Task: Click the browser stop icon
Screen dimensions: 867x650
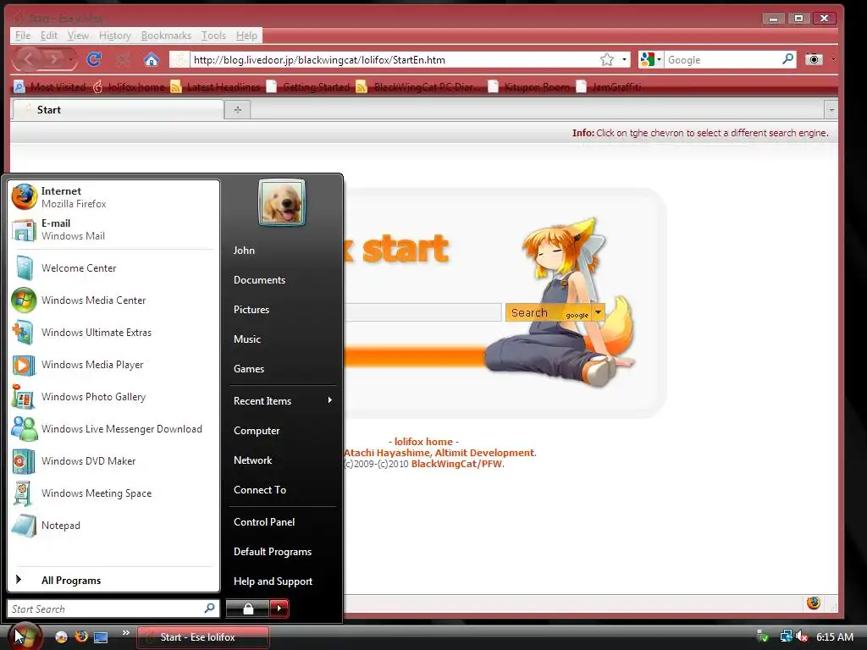Action: tap(122, 59)
